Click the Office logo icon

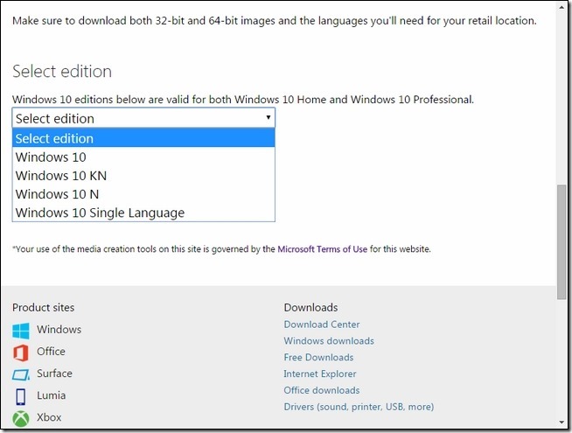coord(21,353)
